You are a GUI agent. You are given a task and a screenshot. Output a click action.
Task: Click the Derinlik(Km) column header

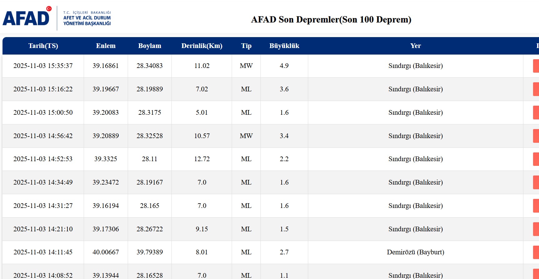coord(202,46)
